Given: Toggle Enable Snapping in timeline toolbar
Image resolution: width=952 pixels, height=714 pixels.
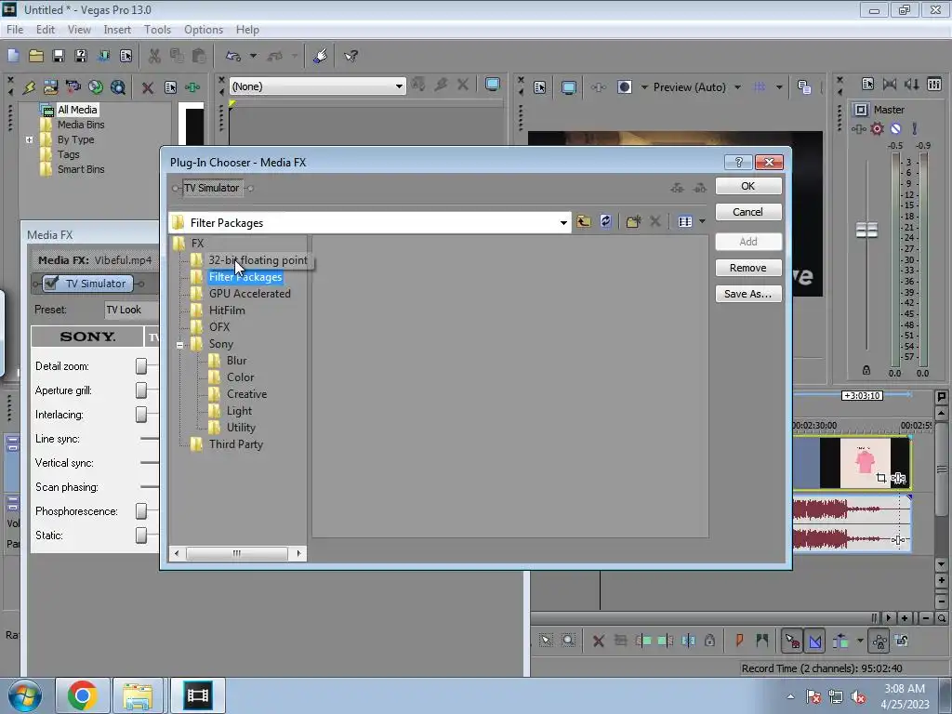Looking at the screenshot, I should [x=792, y=641].
